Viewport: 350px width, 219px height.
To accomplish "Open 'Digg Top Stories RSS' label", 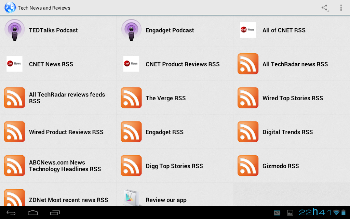I will tap(174, 166).
